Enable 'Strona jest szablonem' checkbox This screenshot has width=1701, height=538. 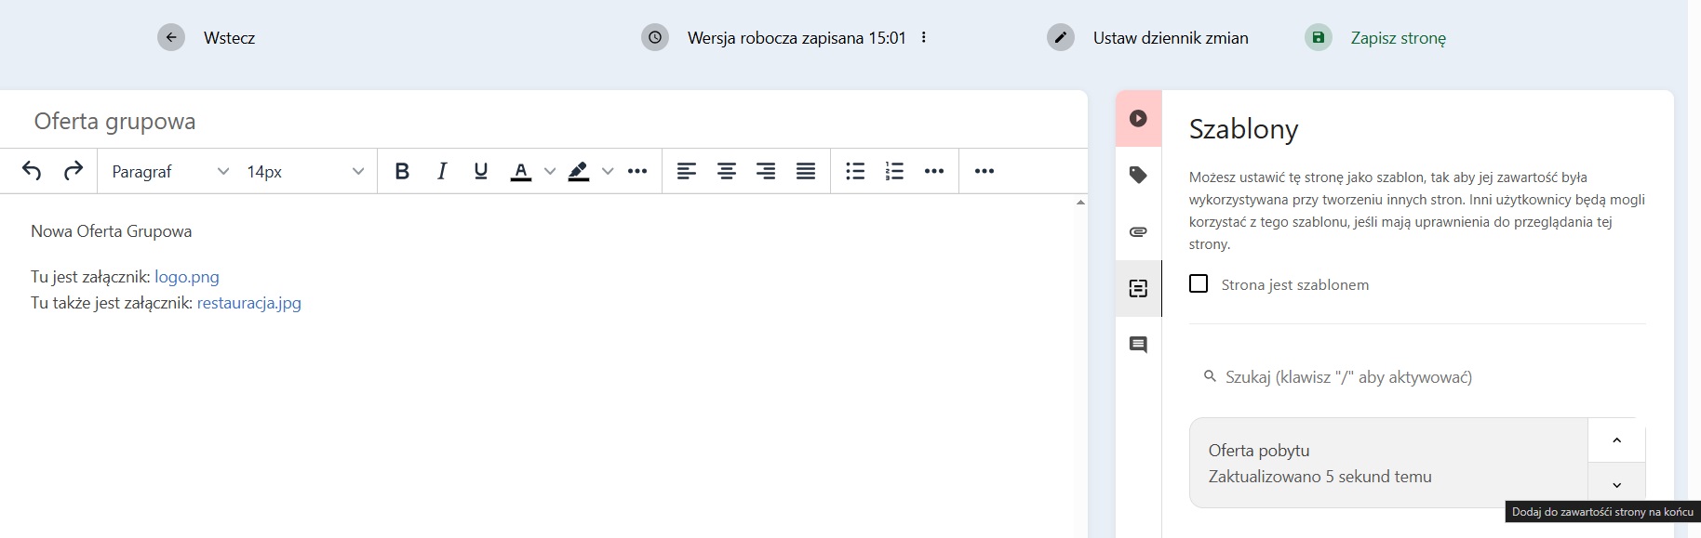1199,284
